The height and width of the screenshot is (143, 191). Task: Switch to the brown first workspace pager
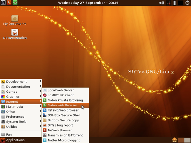point(181,140)
